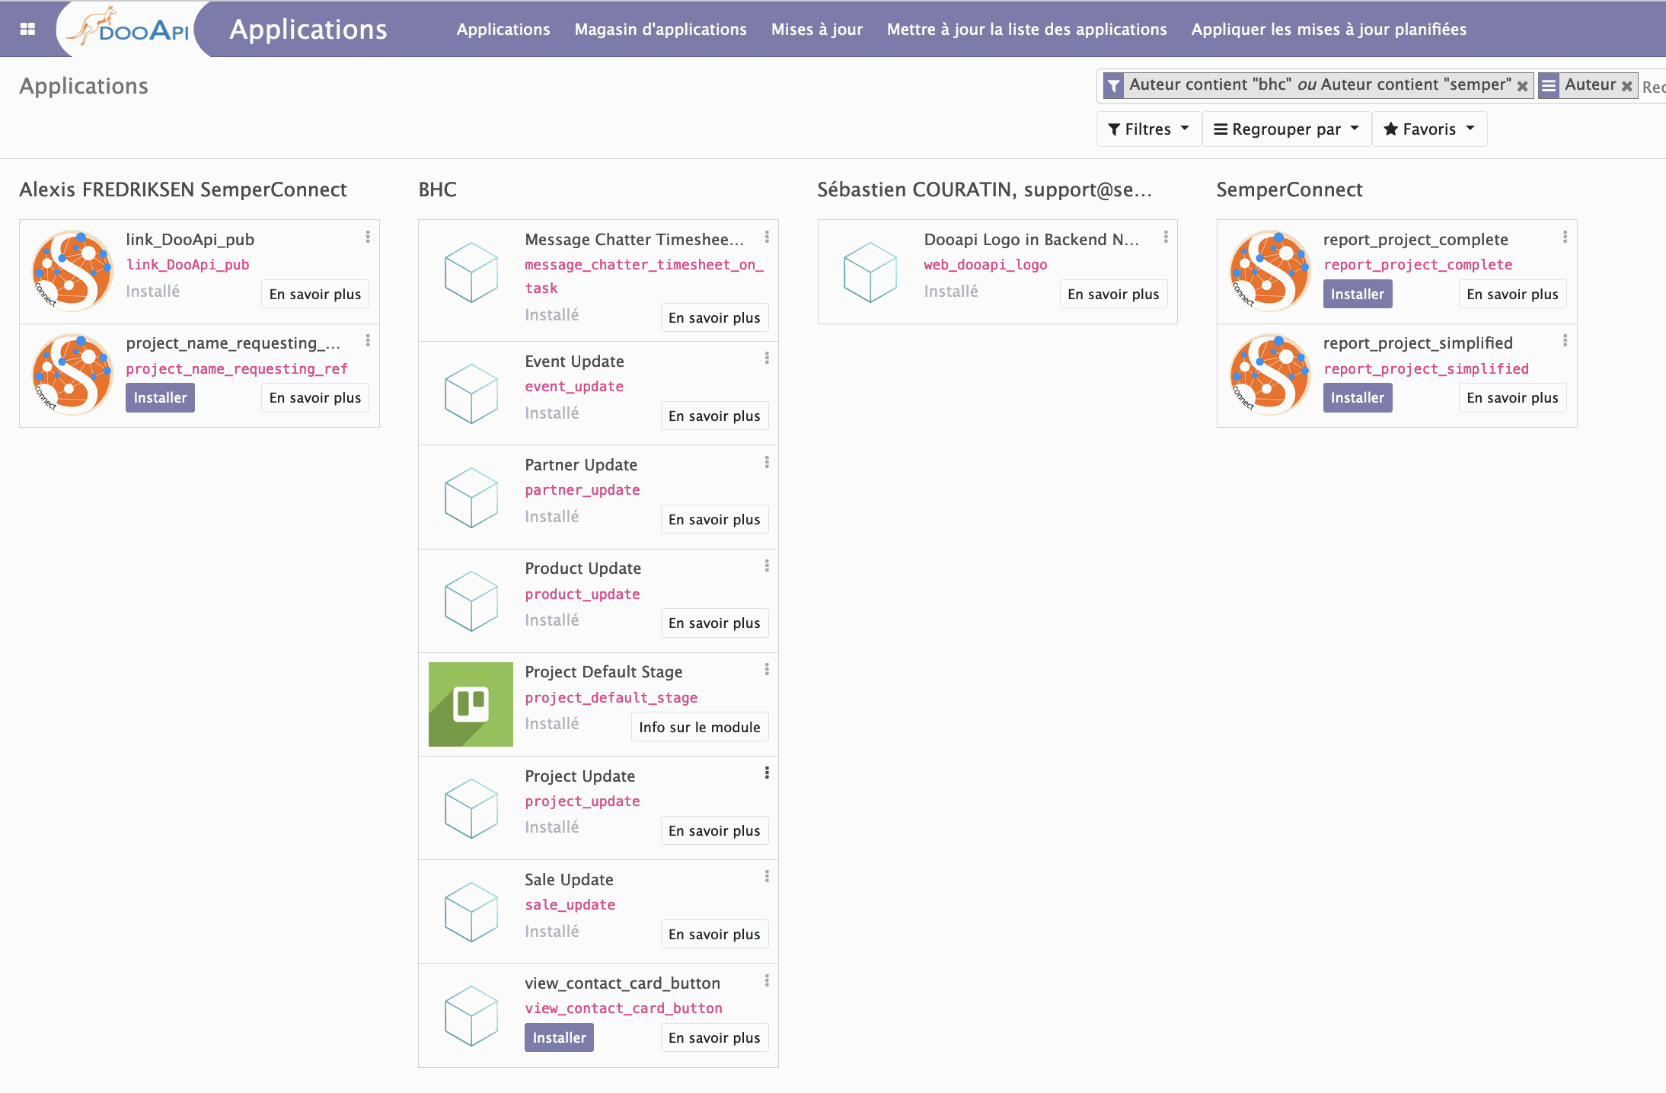Open kebab menu on Message Chatter Timesheet card

click(x=767, y=237)
